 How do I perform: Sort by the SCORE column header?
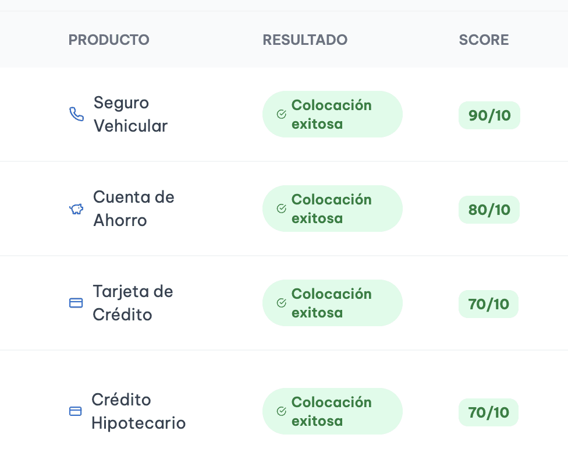(484, 40)
